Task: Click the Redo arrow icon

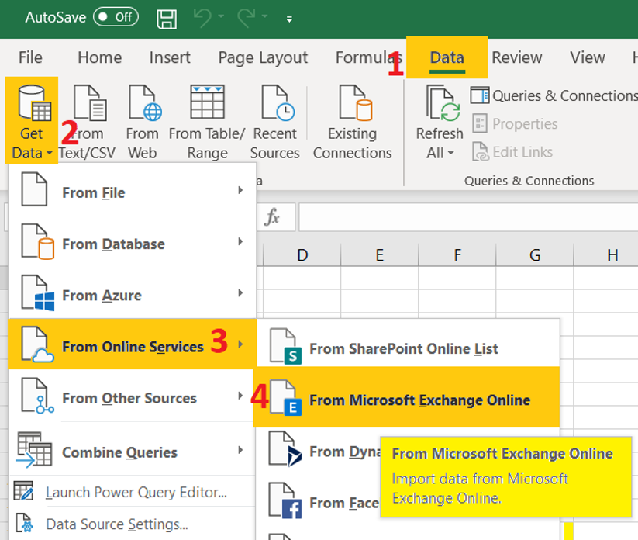Action: tap(247, 18)
